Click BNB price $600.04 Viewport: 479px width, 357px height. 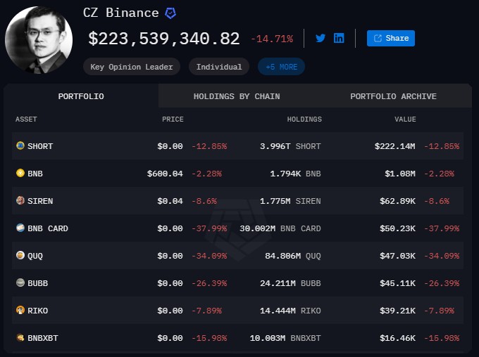tap(165, 174)
